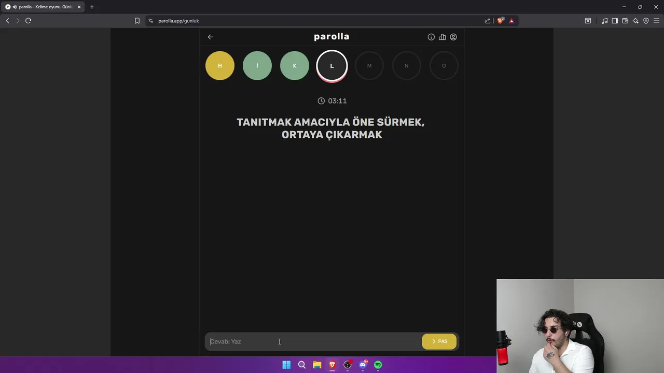Click the timer clock icon

321,101
